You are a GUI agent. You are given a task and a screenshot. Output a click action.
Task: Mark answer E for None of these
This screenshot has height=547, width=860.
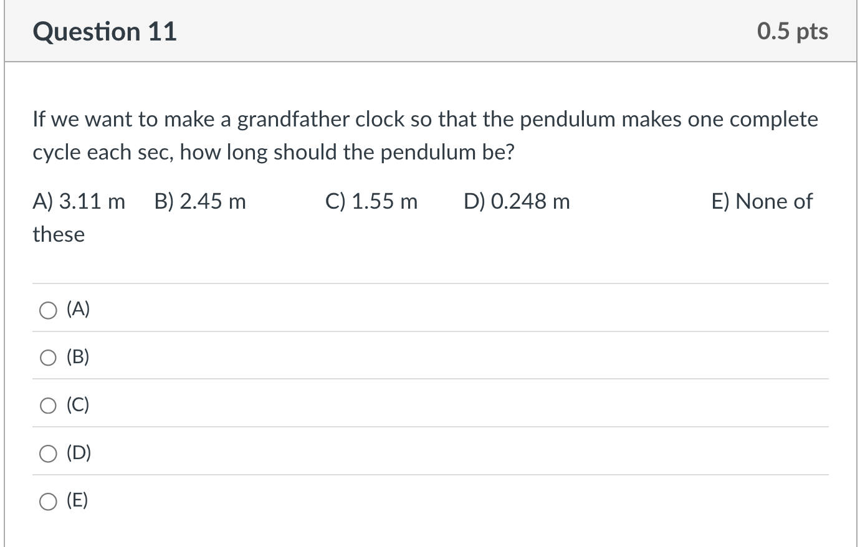(48, 501)
